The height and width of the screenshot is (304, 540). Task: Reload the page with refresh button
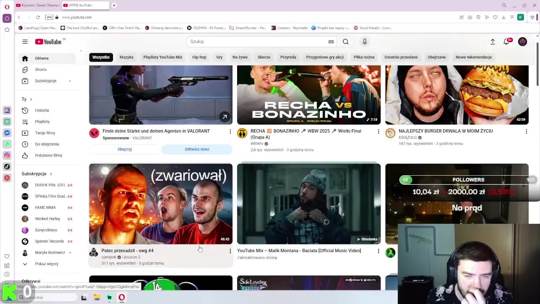[38, 17]
